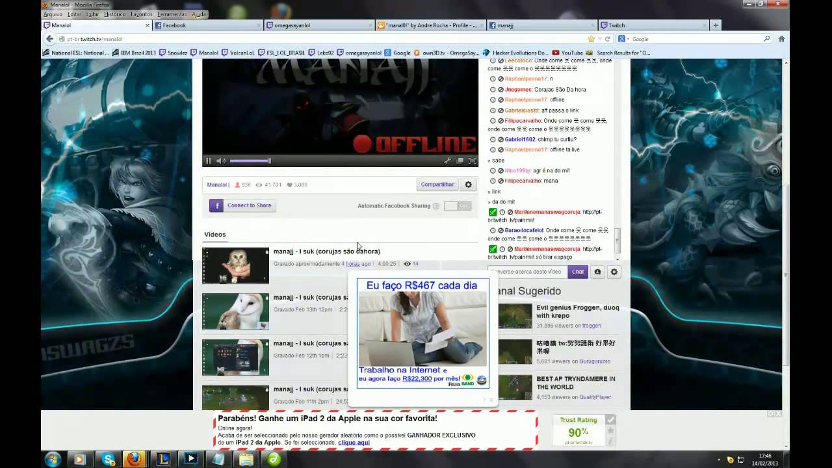
Task: Open video titled corujas são dahora
Action: point(326,251)
